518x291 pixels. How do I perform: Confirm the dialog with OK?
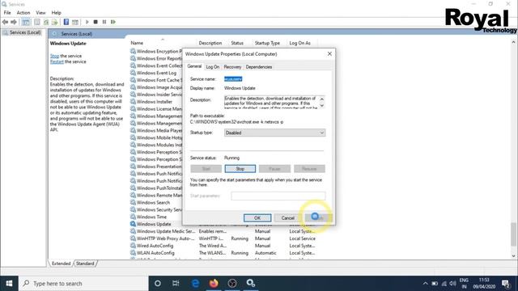[x=257, y=217]
